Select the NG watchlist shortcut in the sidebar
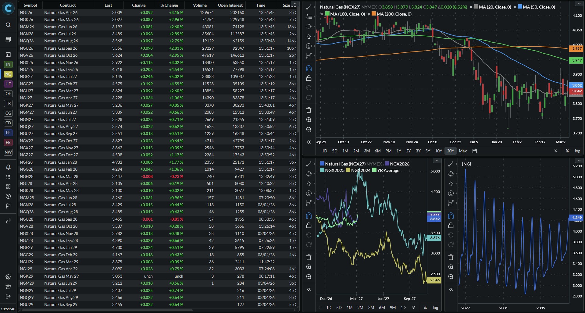 point(8,74)
